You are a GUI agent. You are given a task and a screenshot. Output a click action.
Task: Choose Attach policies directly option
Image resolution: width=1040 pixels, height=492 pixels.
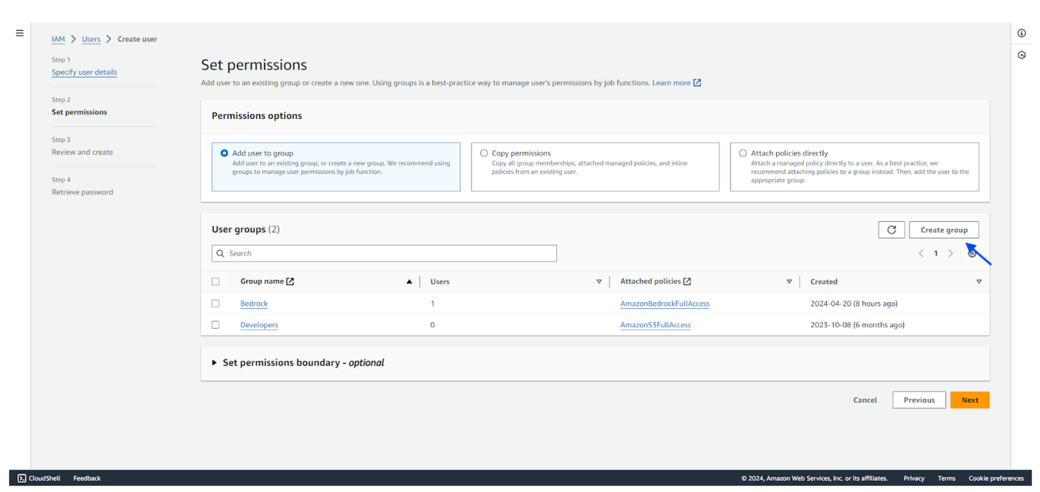click(743, 153)
